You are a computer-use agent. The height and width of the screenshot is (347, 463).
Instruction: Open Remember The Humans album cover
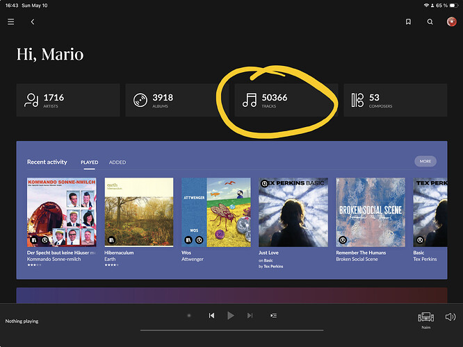(371, 212)
